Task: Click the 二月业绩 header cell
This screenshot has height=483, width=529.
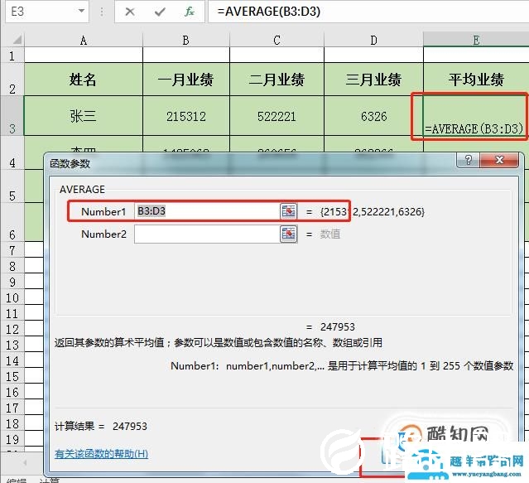Action: click(x=277, y=80)
